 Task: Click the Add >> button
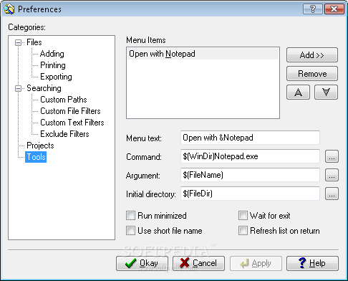coord(312,55)
